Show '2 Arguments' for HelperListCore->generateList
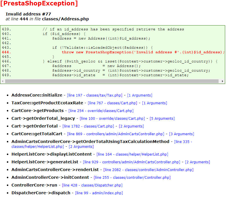 coord(197,162)
